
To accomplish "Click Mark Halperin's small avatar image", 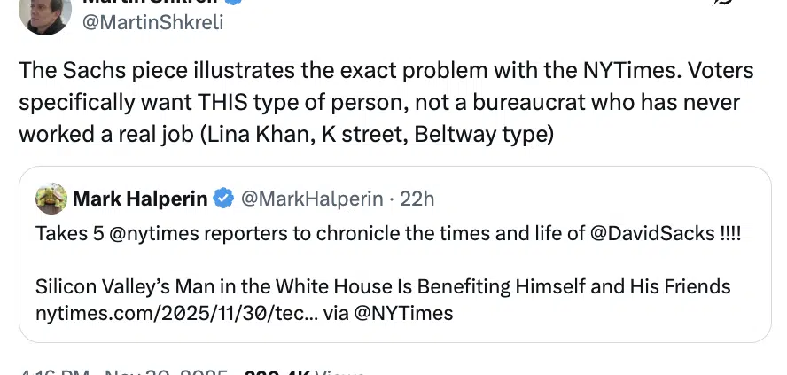I will [x=51, y=199].
